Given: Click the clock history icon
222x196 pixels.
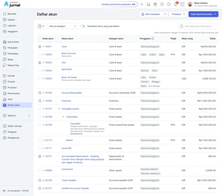Looking at the screenshot, I should click(169, 5).
